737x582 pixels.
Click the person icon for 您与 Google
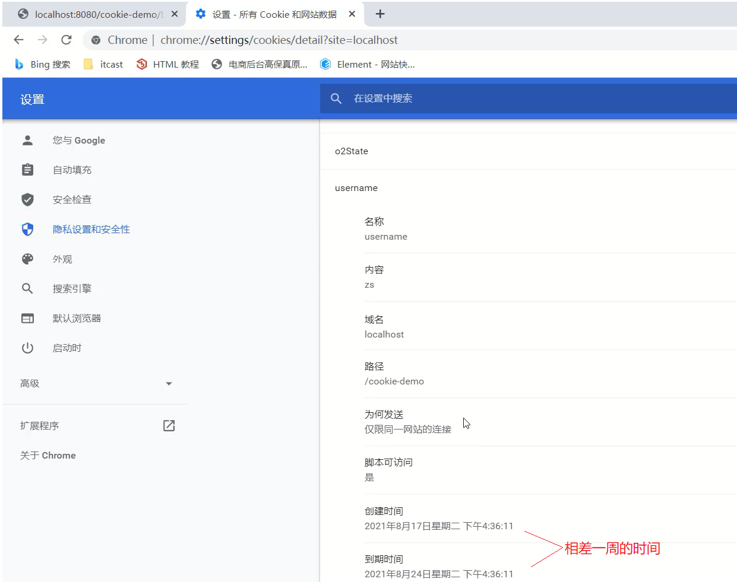click(x=27, y=140)
